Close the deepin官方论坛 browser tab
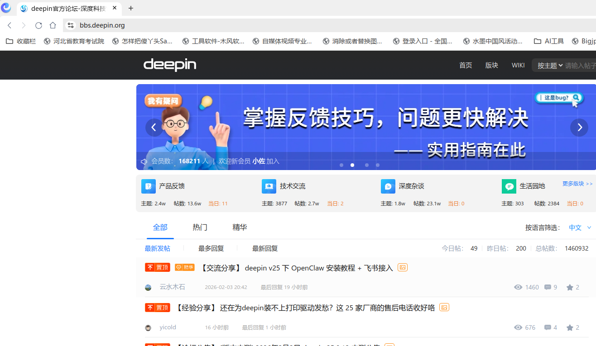Image resolution: width=596 pixels, height=346 pixels. 114,8
